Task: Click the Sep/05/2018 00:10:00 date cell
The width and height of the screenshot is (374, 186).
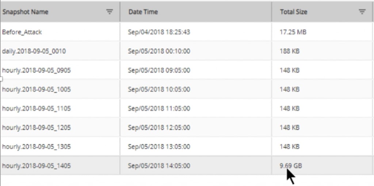Action: pyautogui.click(x=159, y=51)
